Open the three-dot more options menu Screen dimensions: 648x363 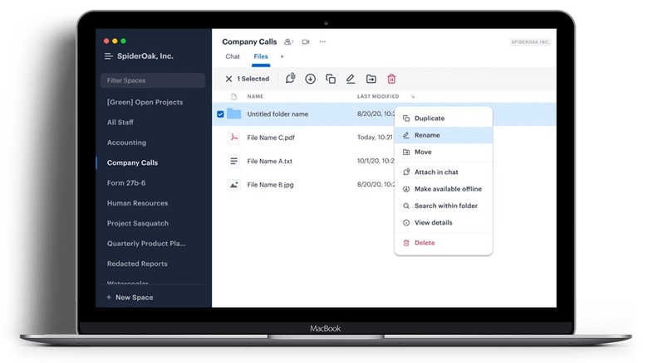tap(323, 41)
